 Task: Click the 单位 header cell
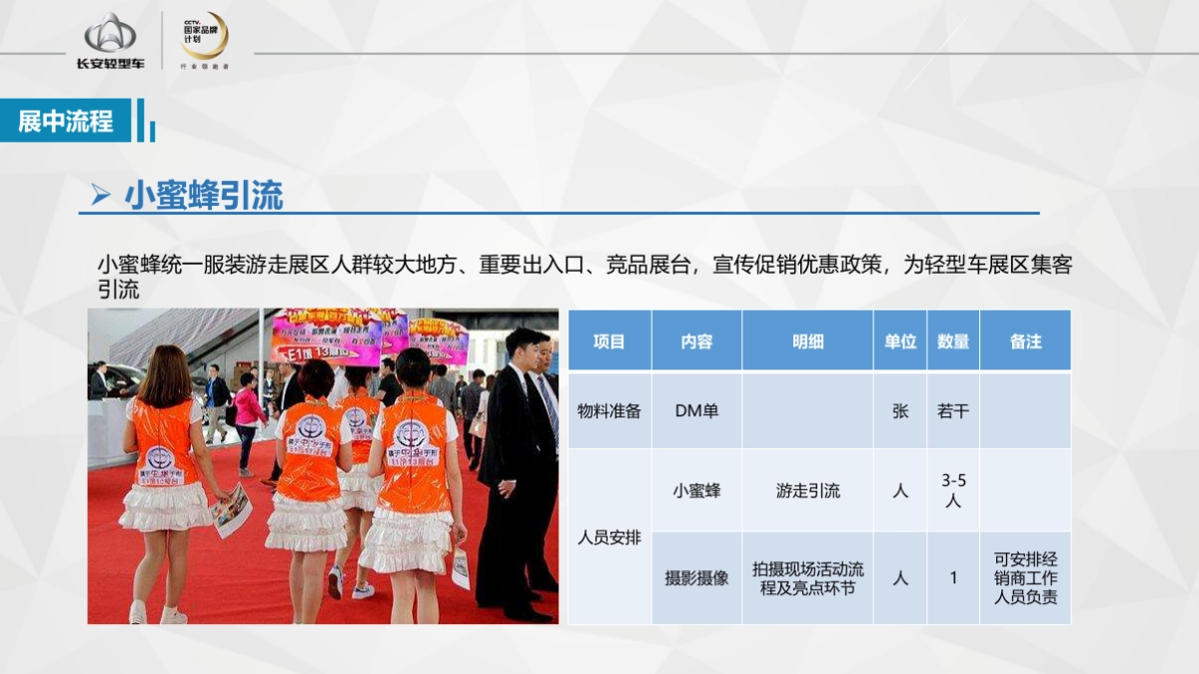click(900, 340)
